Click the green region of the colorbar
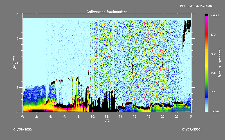This screenshot has height=140, width=225. [206, 79]
